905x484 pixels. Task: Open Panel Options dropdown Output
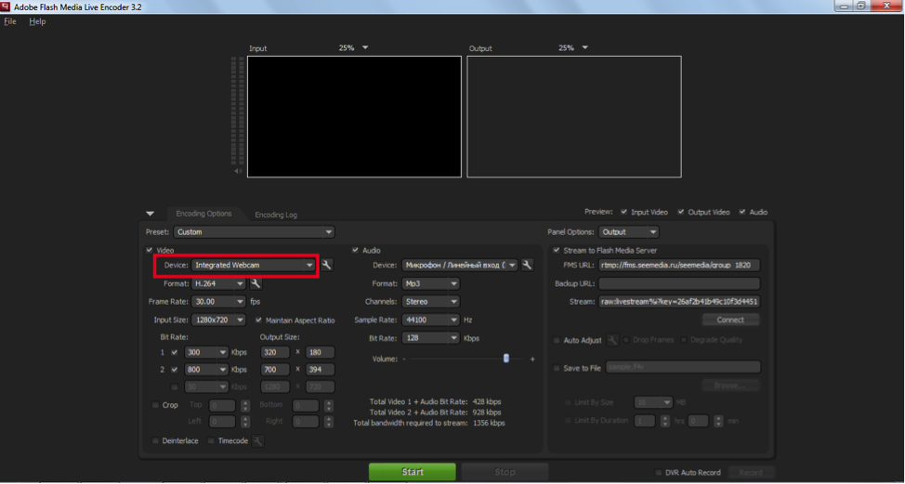pos(628,232)
